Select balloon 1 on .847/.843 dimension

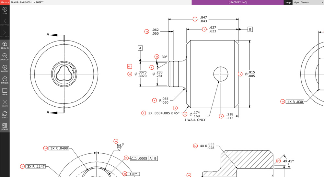coord(195,19)
